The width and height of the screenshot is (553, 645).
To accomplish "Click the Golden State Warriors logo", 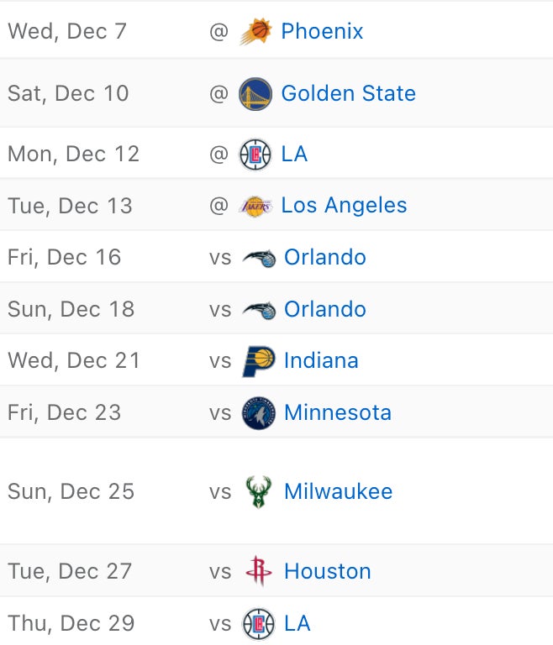I will 255,93.
